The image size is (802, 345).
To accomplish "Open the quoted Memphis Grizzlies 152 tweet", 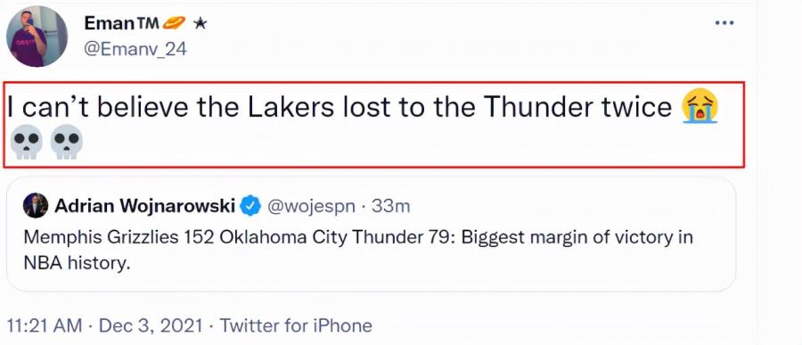I will coord(372,234).
